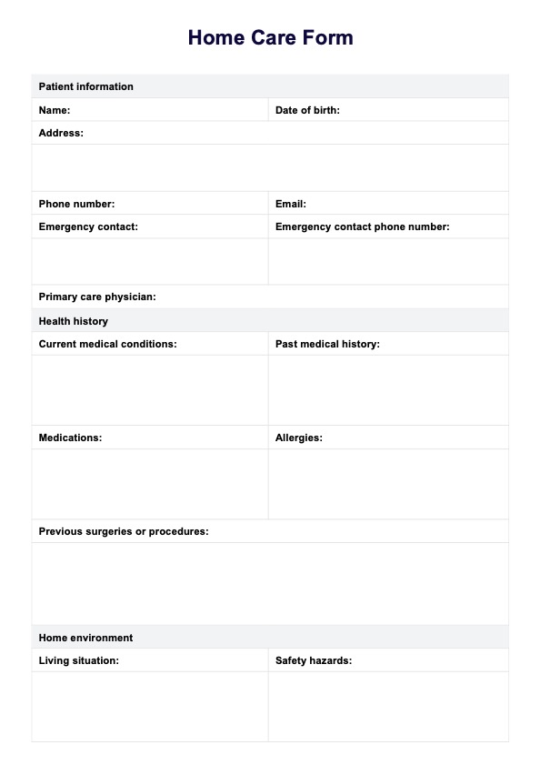This screenshot has height=765, width=540.
Task: Select the Patient information section header
Action: pyautogui.click(x=270, y=86)
